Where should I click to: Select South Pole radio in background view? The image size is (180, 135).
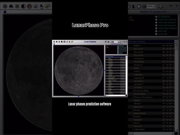pos(156,34)
